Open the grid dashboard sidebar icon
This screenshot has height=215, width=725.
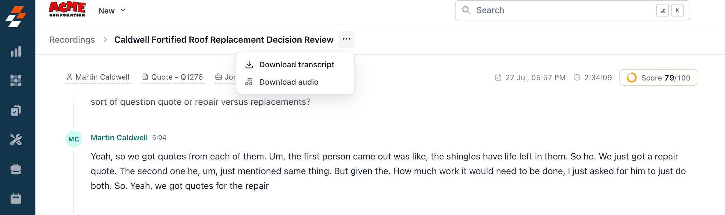[16, 81]
